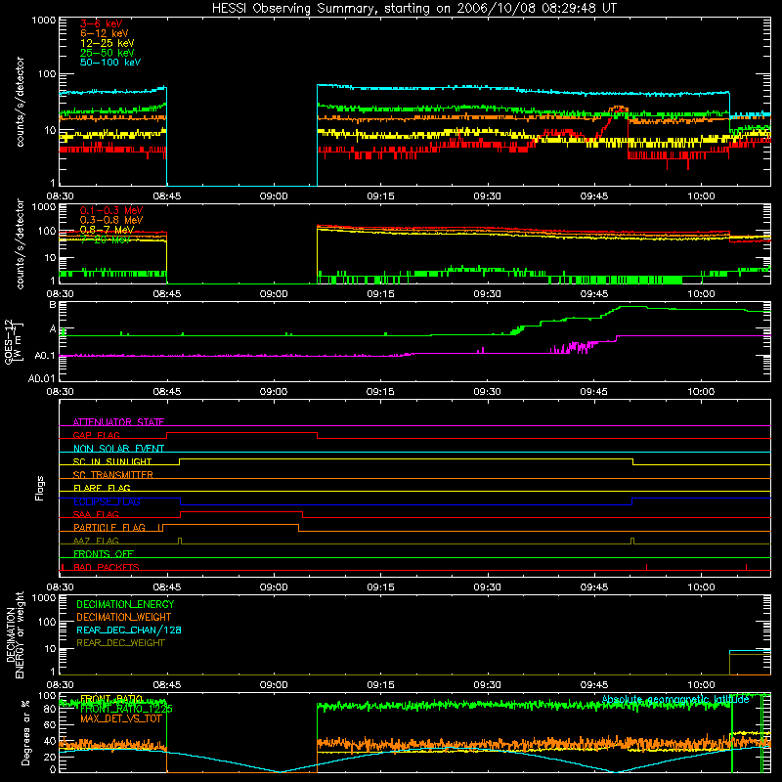
Task: Select the 25-50 keV legend label
Action: pyautogui.click(x=108, y=53)
